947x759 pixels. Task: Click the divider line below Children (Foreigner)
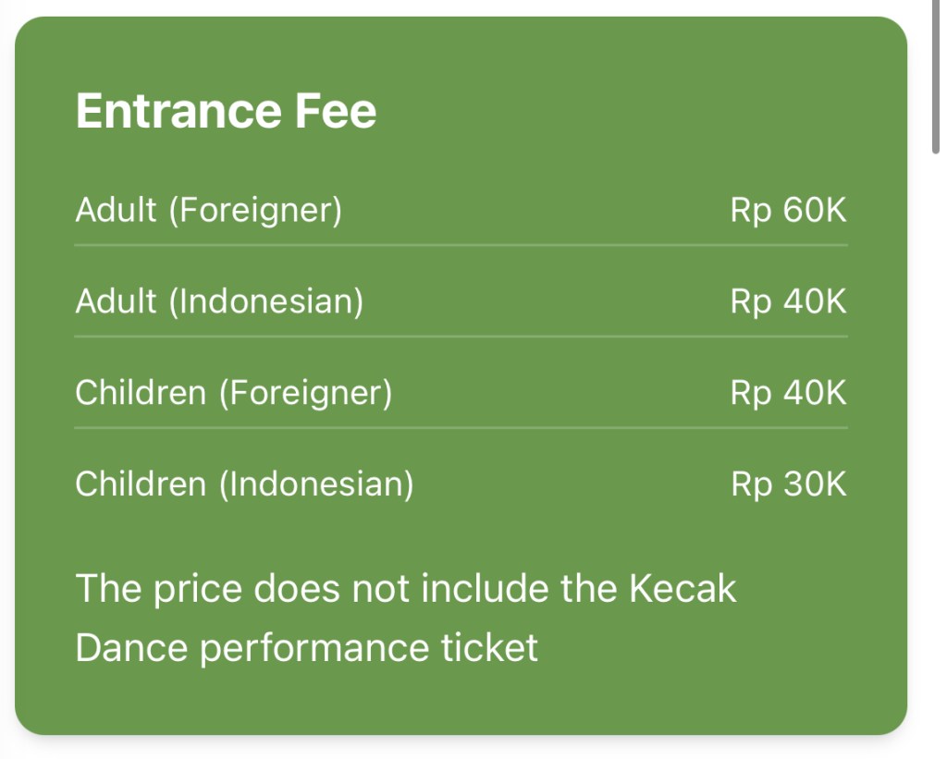(461, 428)
